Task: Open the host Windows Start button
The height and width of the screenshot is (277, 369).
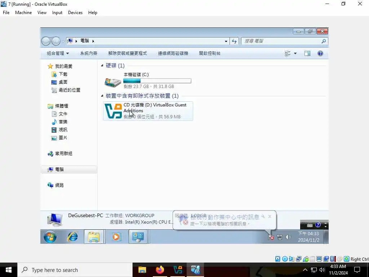Action: coord(9,270)
